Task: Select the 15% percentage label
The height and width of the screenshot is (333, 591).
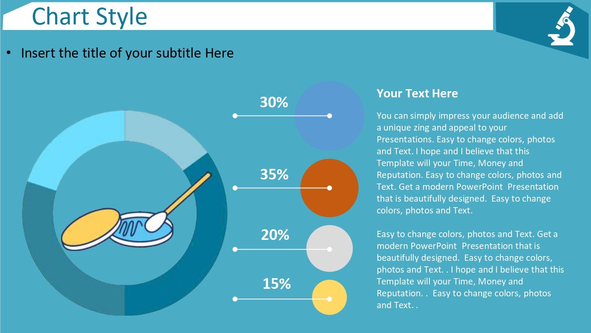Action: (277, 284)
